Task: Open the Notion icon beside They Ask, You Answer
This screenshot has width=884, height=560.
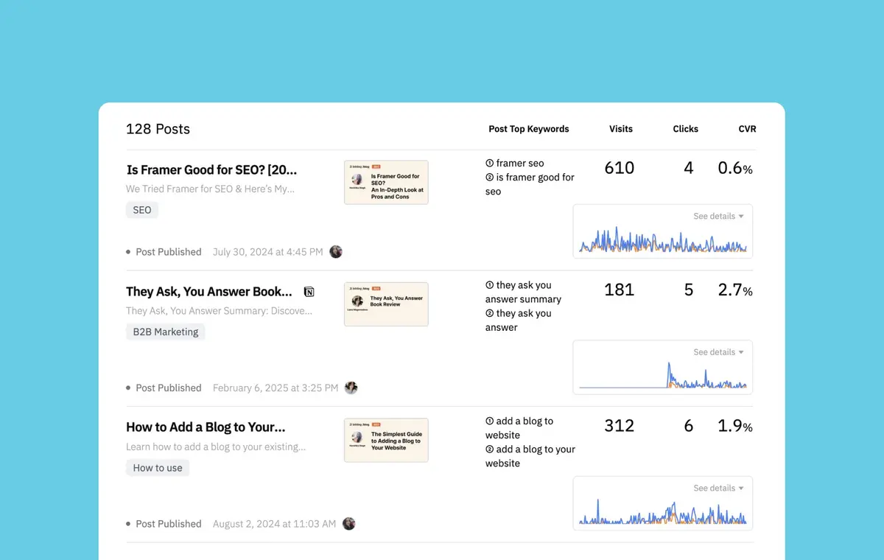Action: click(x=309, y=292)
